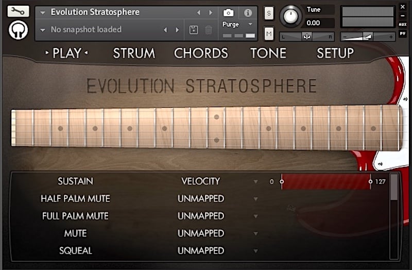Screen dimensions: 412x270
Task: Click the articulation list scrollbar
Action: [x=393, y=216]
